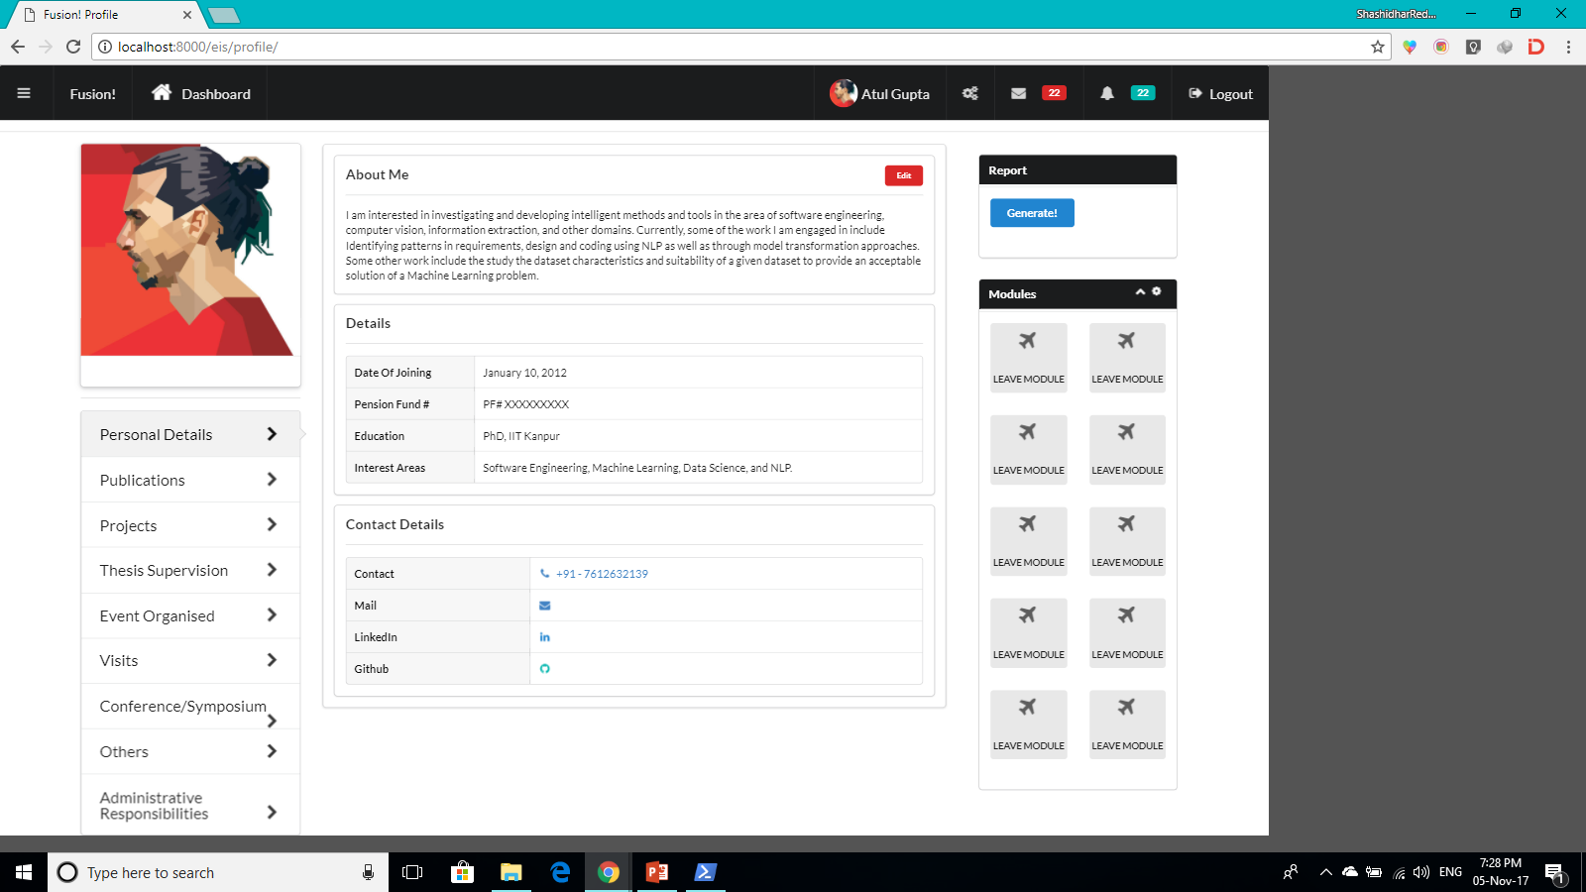The width and height of the screenshot is (1586, 892).
Task: Go back using the browser back arrow
Action: 18,47
